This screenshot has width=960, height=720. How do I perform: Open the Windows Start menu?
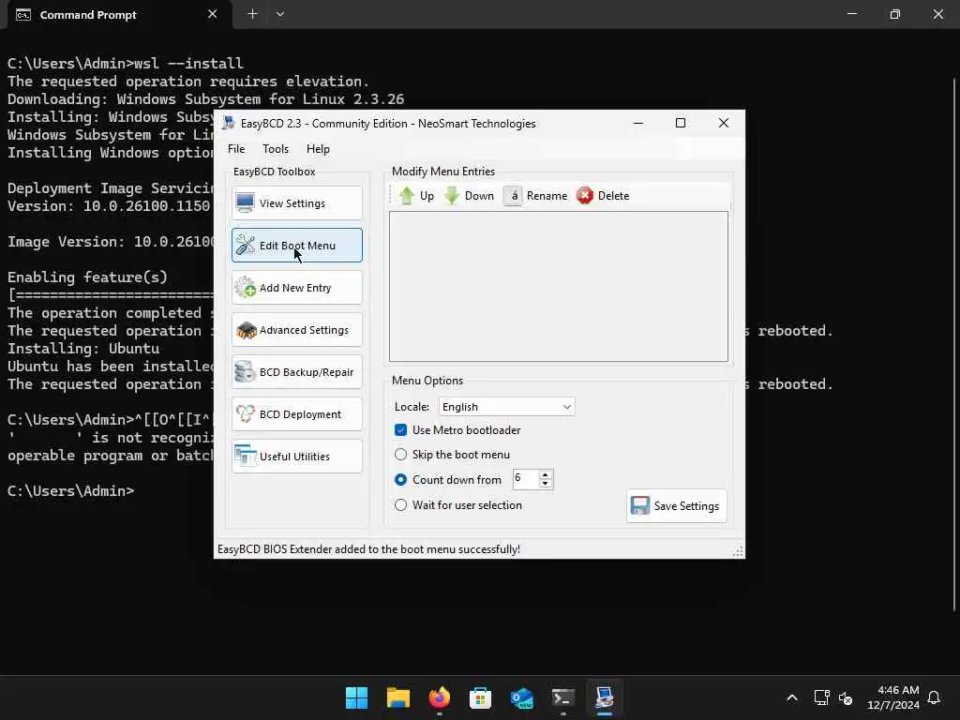point(356,697)
